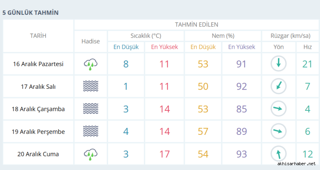This screenshot has width=320, height=170.
Task: Click the wind direction arrow for 19 Aralık Perşembe
Action: pyautogui.click(x=278, y=131)
